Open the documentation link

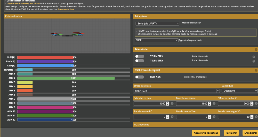point(66,9)
